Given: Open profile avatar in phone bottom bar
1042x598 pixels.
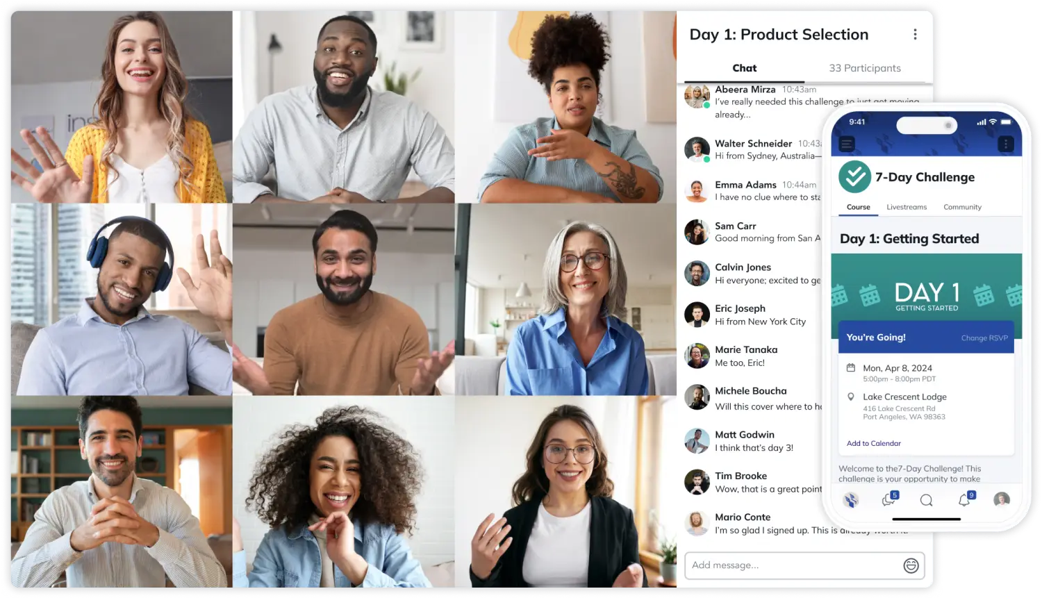Looking at the screenshot, I should coord(1001,499).
